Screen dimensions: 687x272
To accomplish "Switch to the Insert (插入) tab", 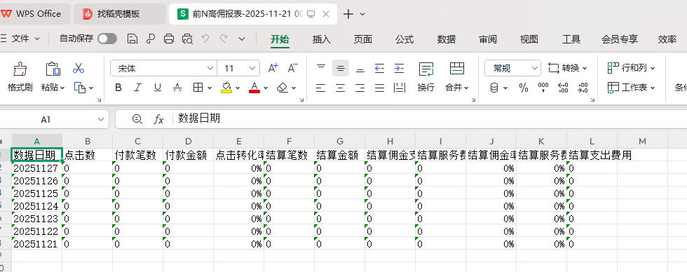I will (322, 39).
